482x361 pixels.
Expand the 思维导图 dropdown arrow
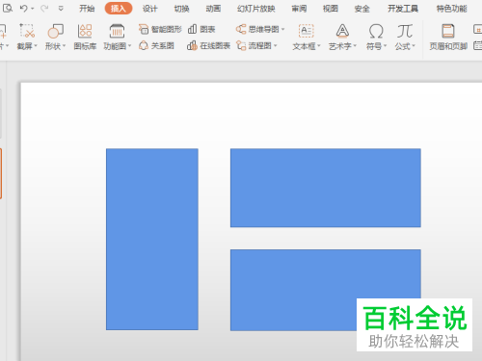point(282,29)
